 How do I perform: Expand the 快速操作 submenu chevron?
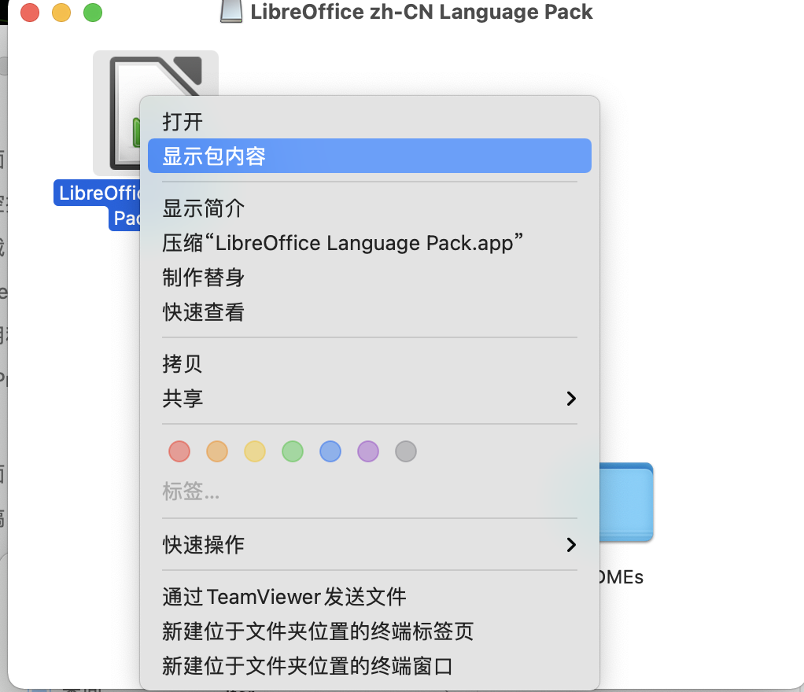click(571, 544)
